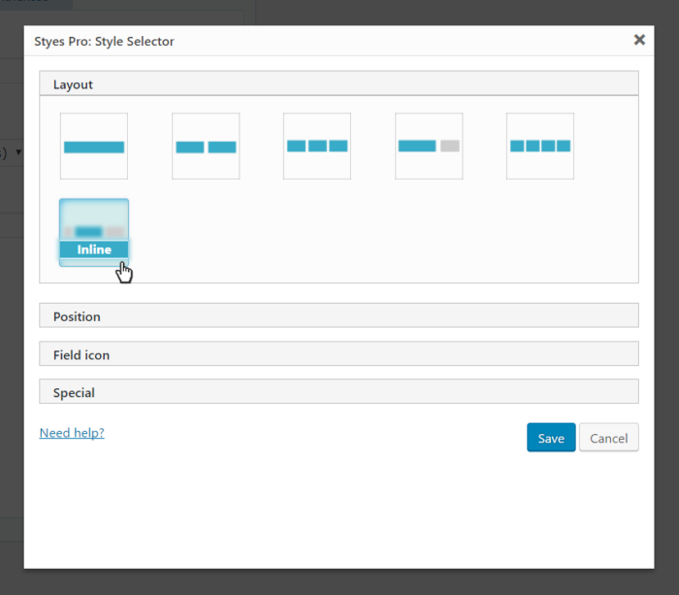The image size is (679, 595).
Task: Pick the three equal columns layout
Action: coord(317,146)
